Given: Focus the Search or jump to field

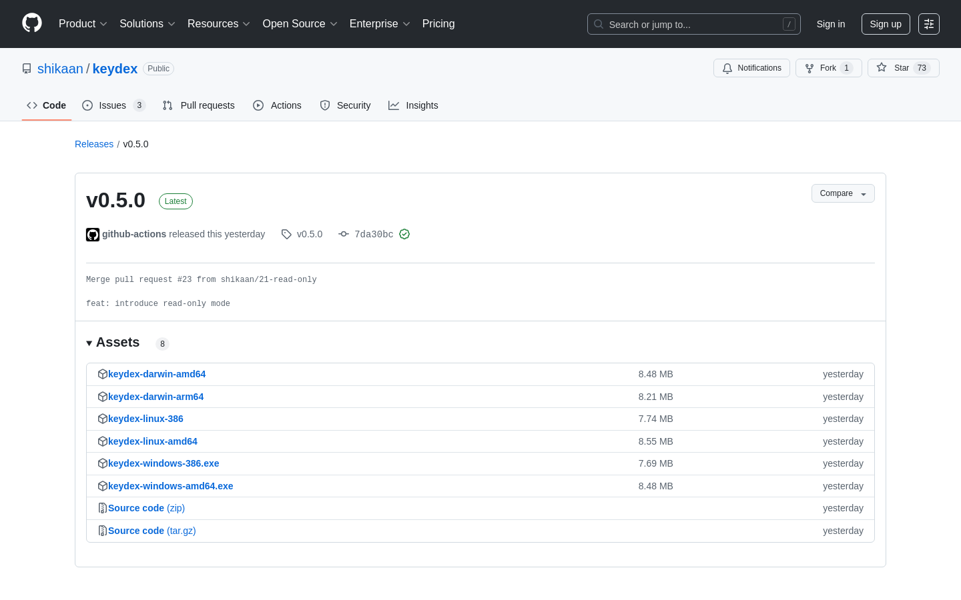Looking at the screenshot, I should tap(694, 24).
